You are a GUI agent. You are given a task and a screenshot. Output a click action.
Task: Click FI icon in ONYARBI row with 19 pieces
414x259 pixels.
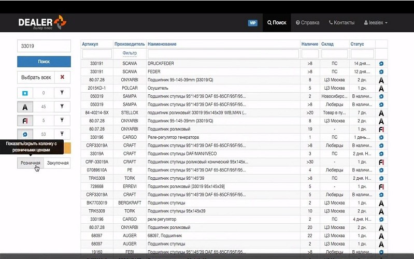tap(381, 129)
